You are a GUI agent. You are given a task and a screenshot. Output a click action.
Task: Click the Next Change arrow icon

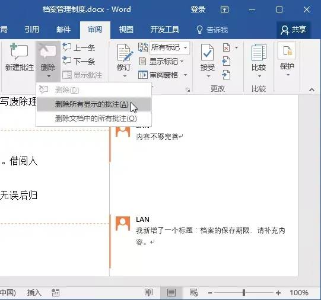[226, 75]
